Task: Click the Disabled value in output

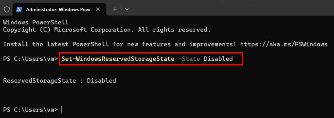Action: point(101,81)
